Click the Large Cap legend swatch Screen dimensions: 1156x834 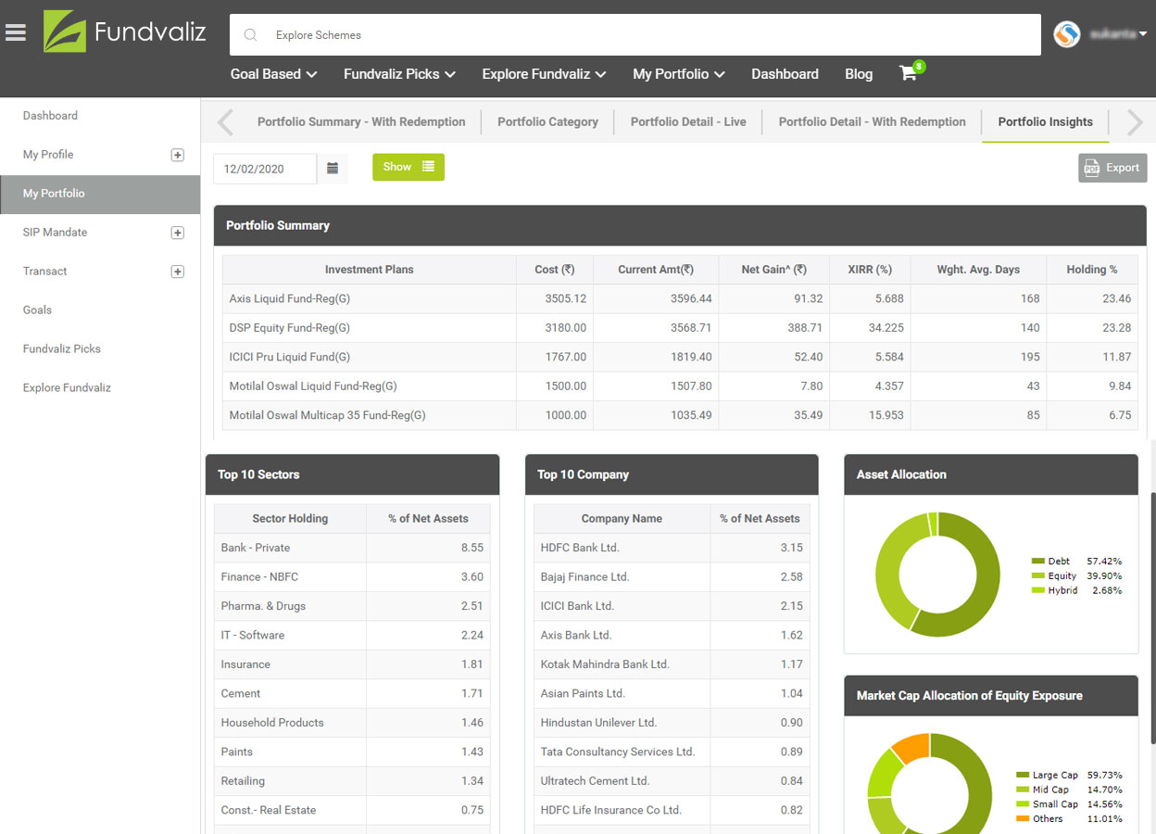click(x=1023, y=776)
